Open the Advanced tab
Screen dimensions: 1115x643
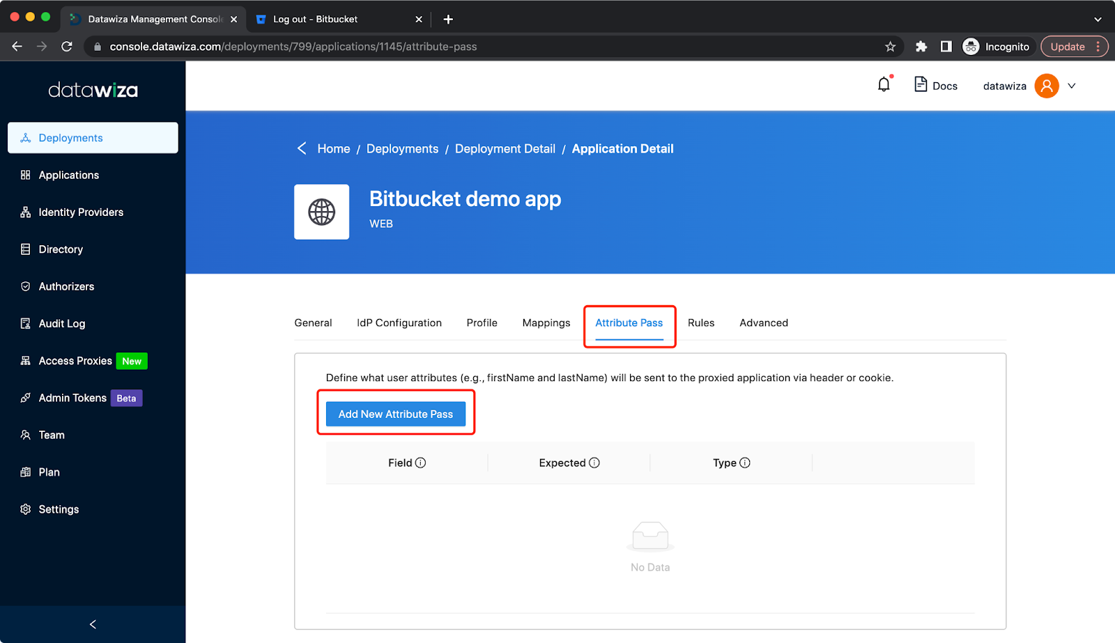click(x=764, y=323)
